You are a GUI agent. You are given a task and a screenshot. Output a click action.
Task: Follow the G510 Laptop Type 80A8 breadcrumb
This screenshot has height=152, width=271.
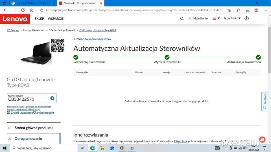[98, 30]
